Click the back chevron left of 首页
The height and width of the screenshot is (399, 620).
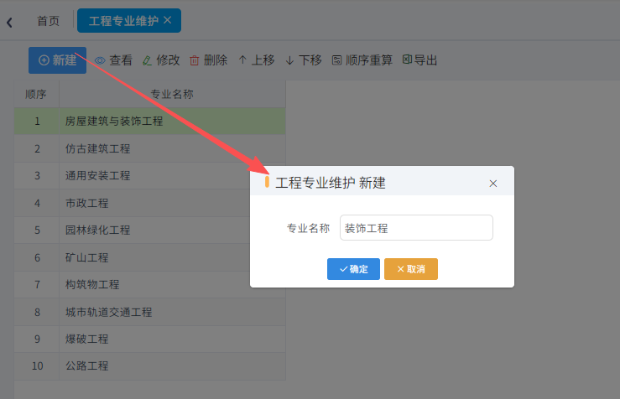pos(9,22)
